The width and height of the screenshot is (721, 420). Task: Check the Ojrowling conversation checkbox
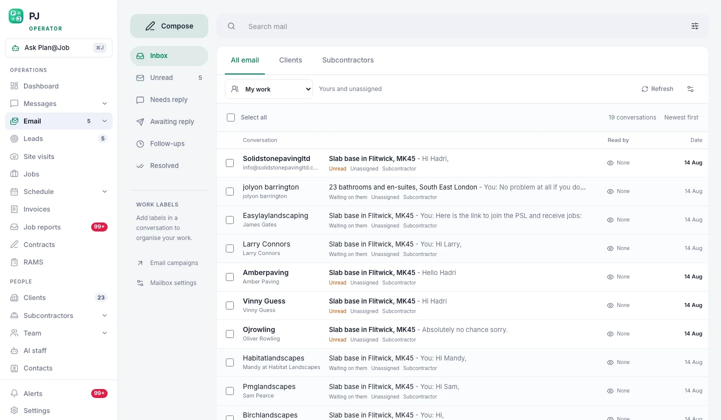pos(230,334)
